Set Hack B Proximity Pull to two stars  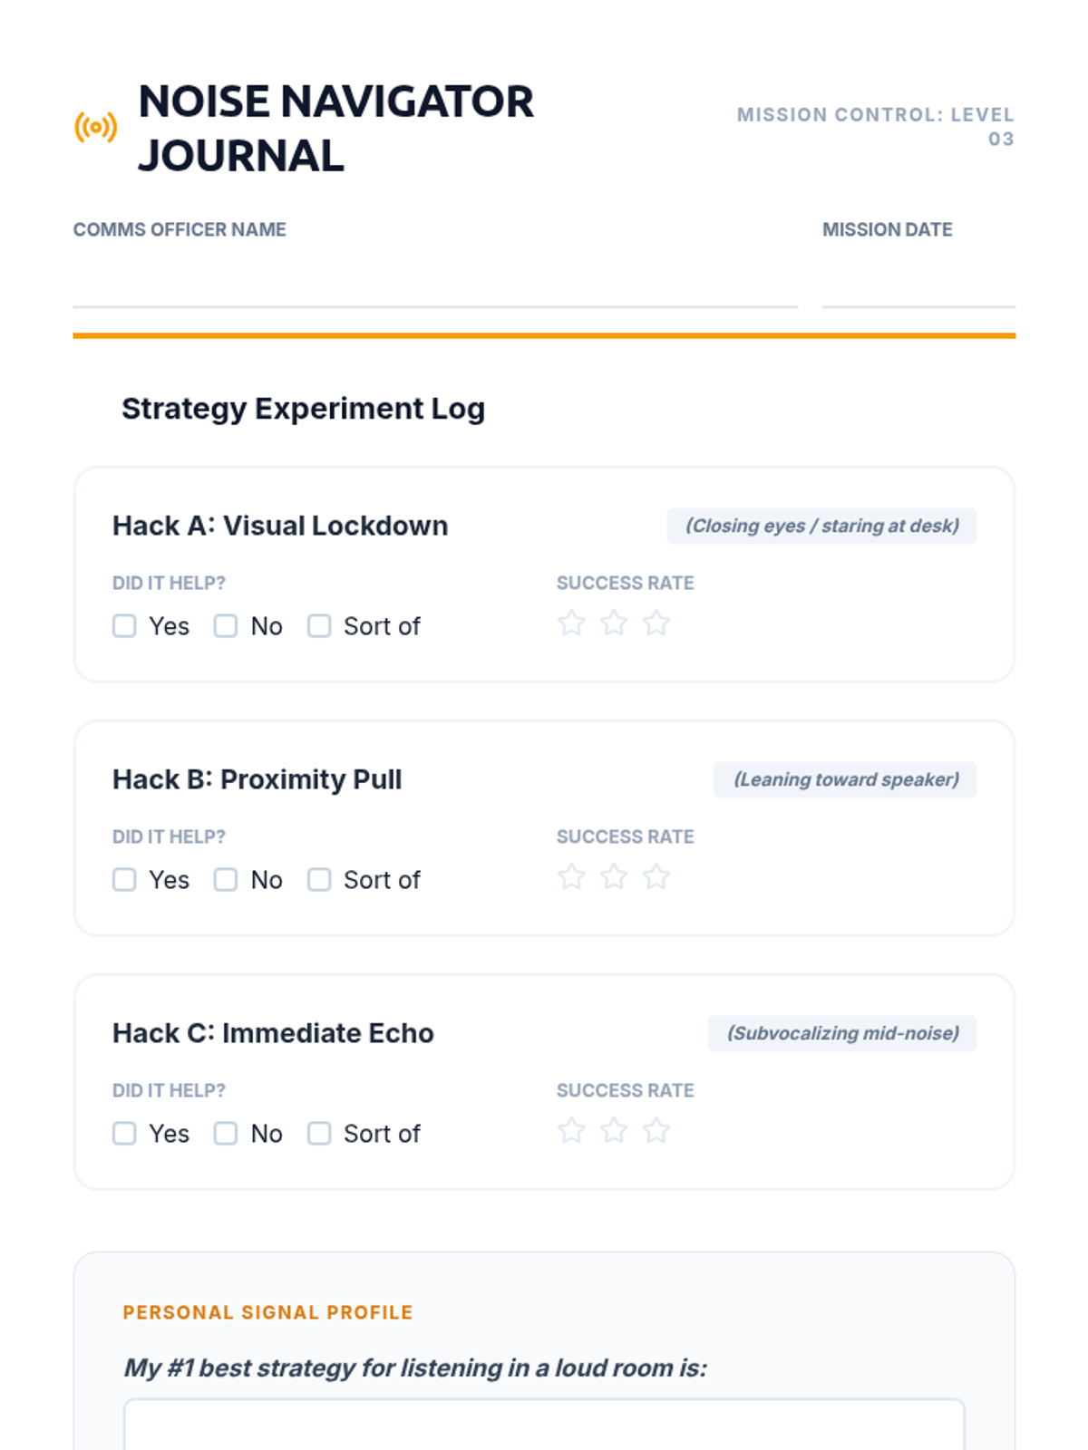pyautogui.click(x=614, y=877)
